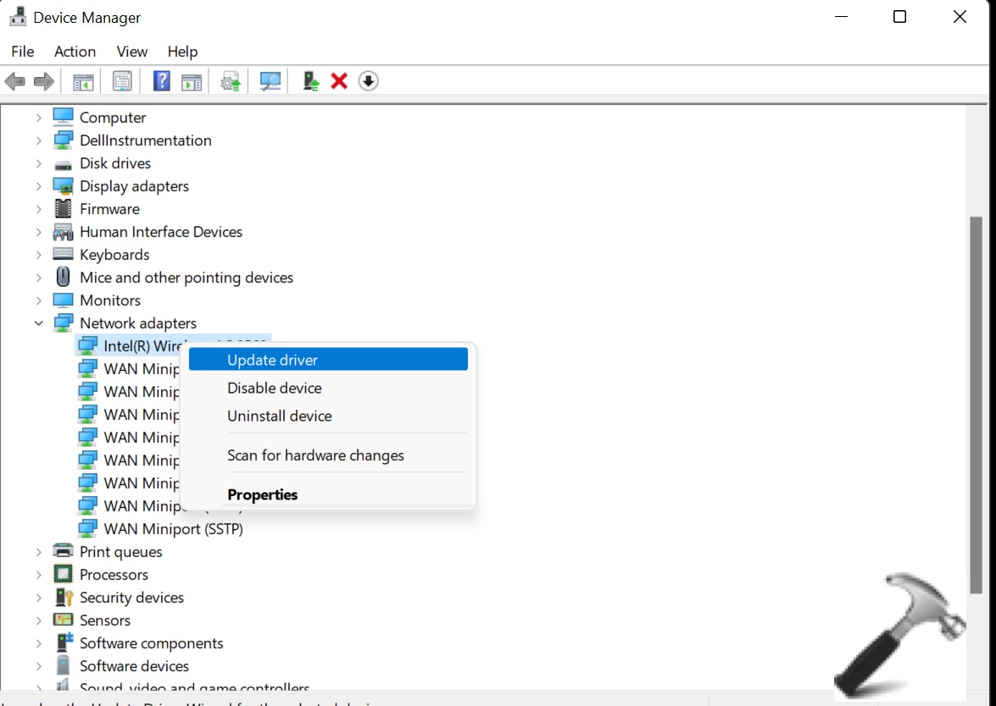The image size is (996, 706).
Task: Scan for hardware changes using monitor magnifier icon
Action: coord(270,81)
